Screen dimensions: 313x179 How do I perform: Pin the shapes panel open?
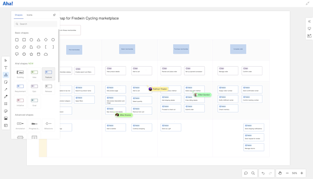54,15
